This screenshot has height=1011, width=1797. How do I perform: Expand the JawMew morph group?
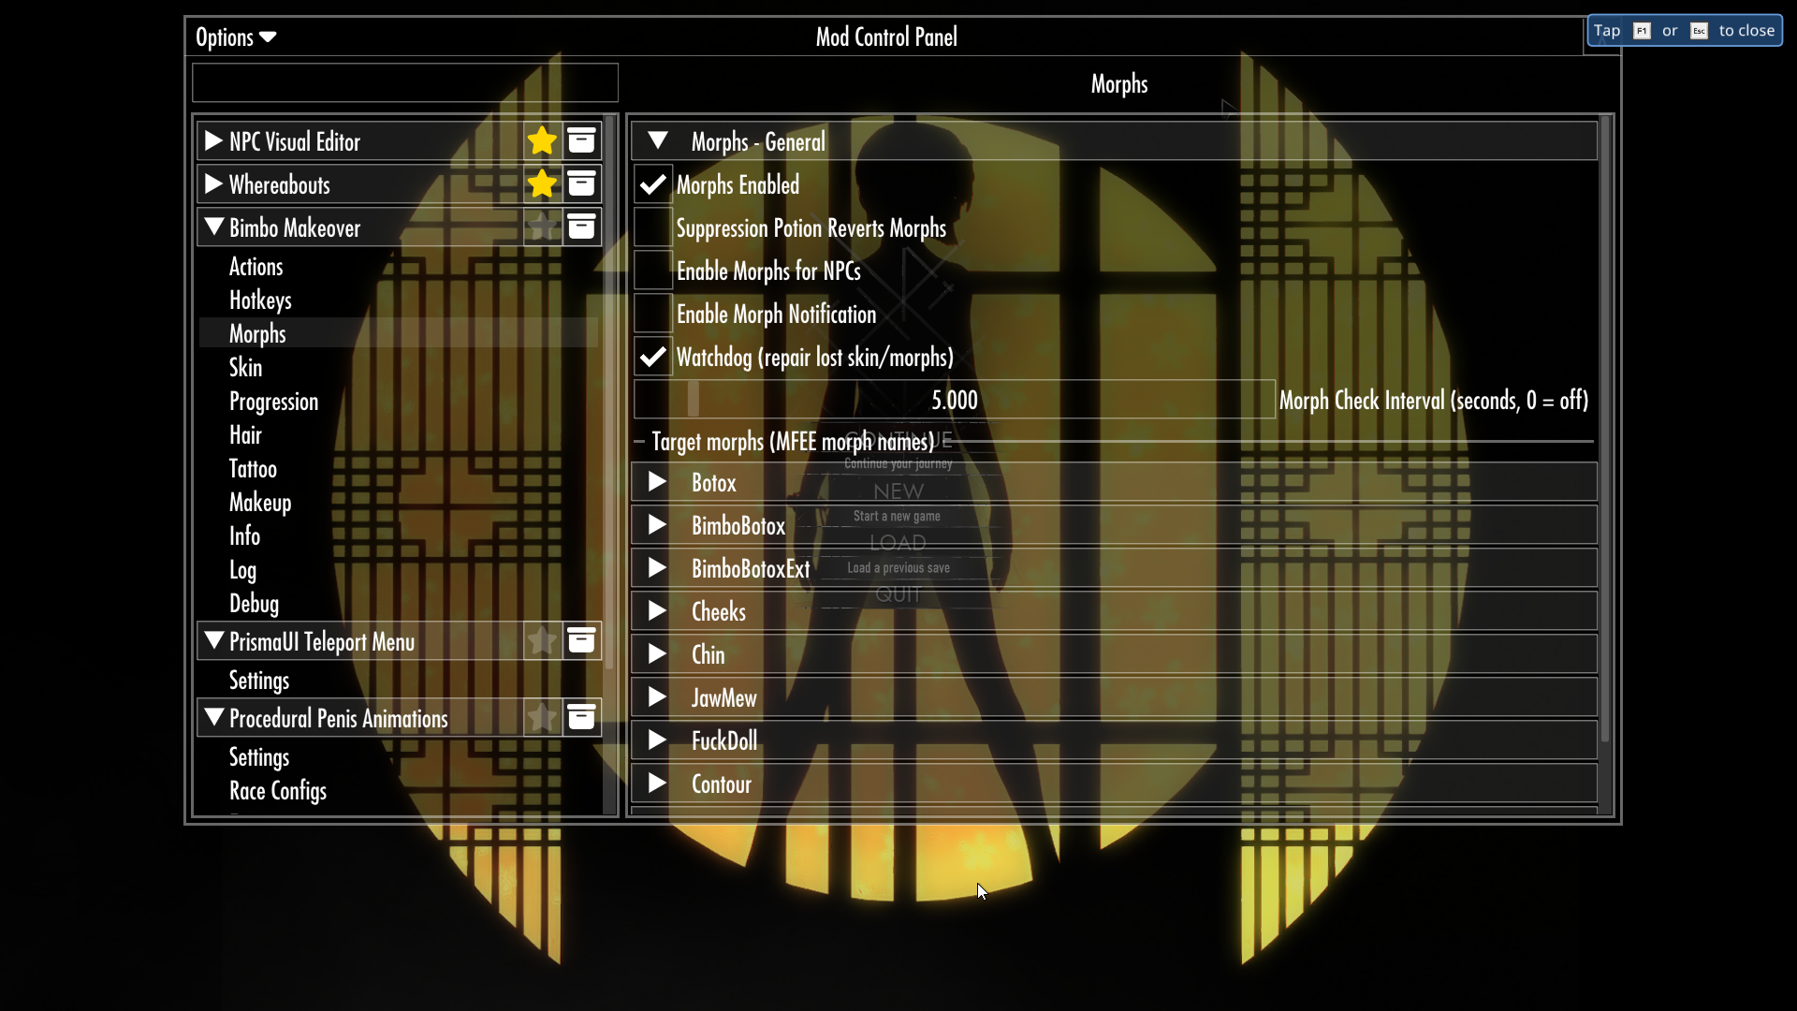[657, 697]
